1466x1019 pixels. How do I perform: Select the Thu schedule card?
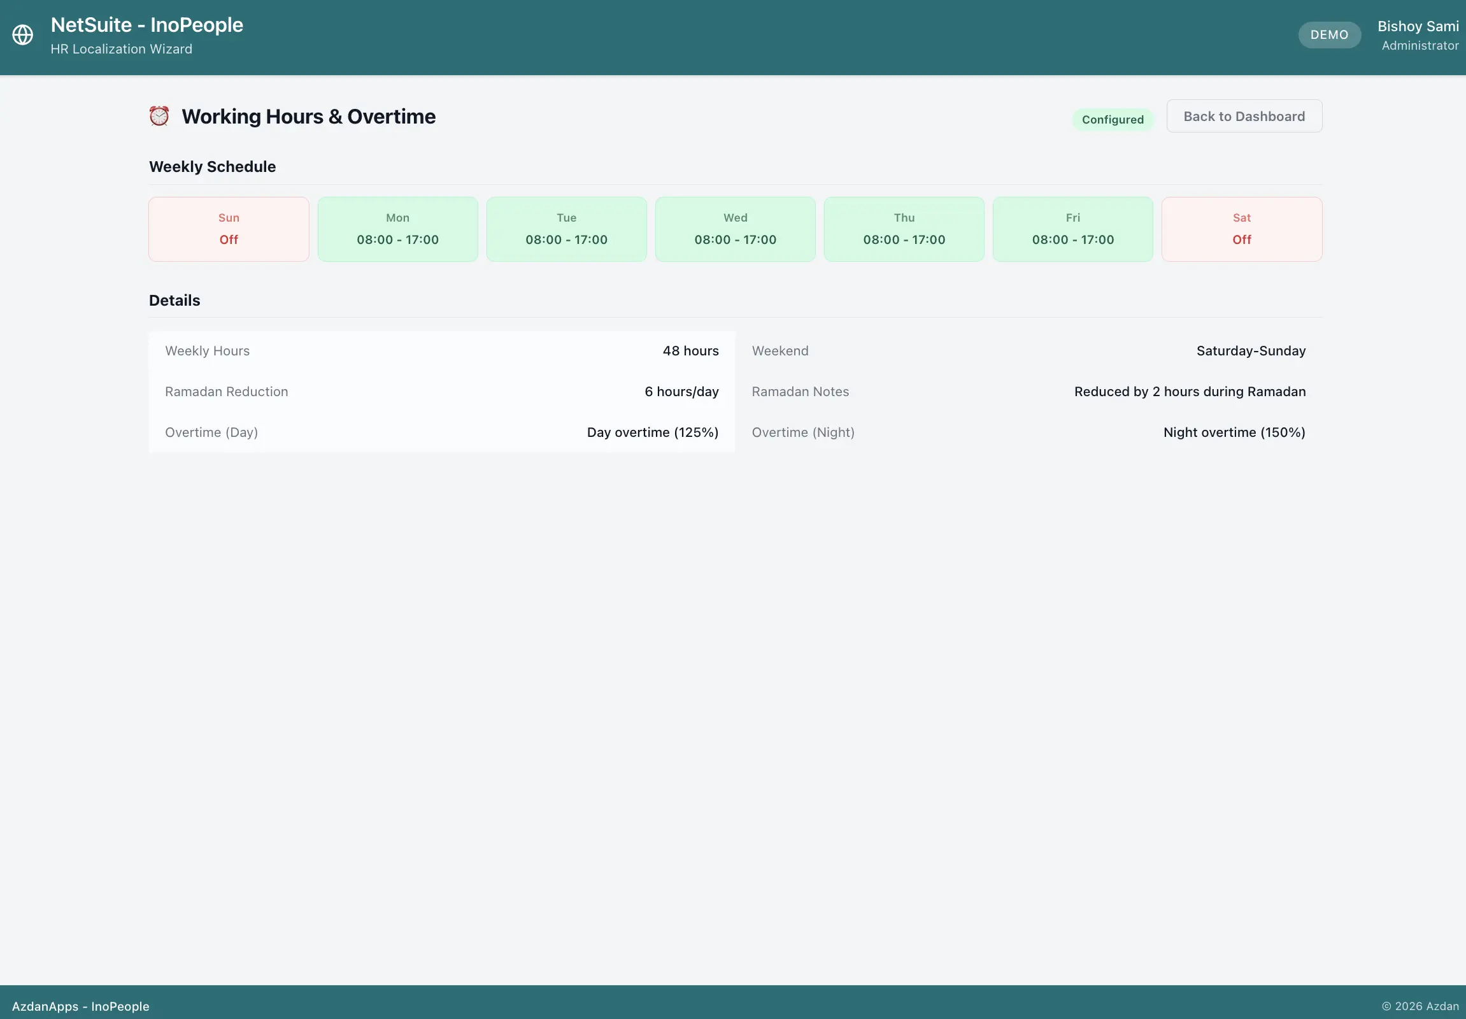[904, 229]
